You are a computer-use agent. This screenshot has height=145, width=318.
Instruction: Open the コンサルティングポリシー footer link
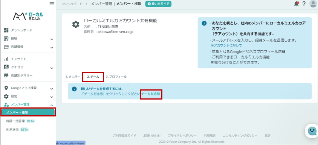[x=240, y=136]
